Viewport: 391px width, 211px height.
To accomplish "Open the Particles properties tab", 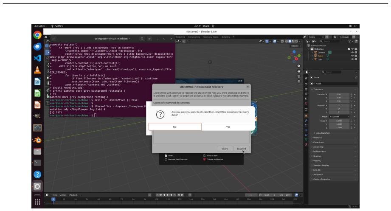I will (x=306, y=125).
